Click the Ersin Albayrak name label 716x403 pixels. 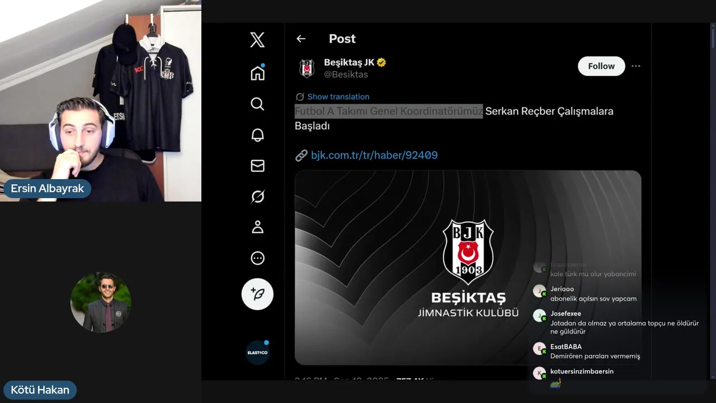pos(48,189)
